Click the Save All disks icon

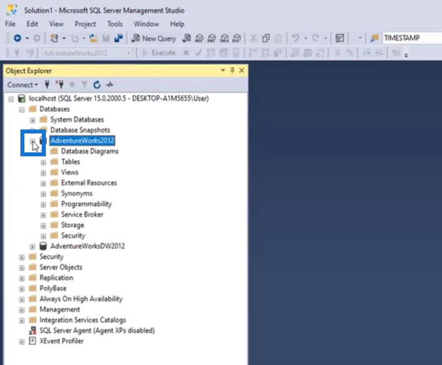tap(118, 38)
